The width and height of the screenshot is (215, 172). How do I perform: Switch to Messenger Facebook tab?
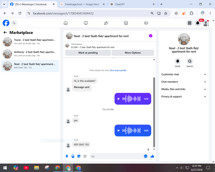[x=33, y=4]
